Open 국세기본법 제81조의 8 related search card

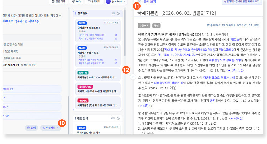tap(98, 130)
